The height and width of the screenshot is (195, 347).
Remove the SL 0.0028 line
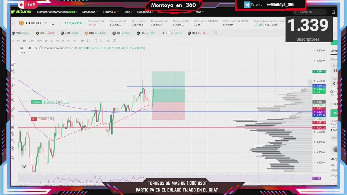51,119
